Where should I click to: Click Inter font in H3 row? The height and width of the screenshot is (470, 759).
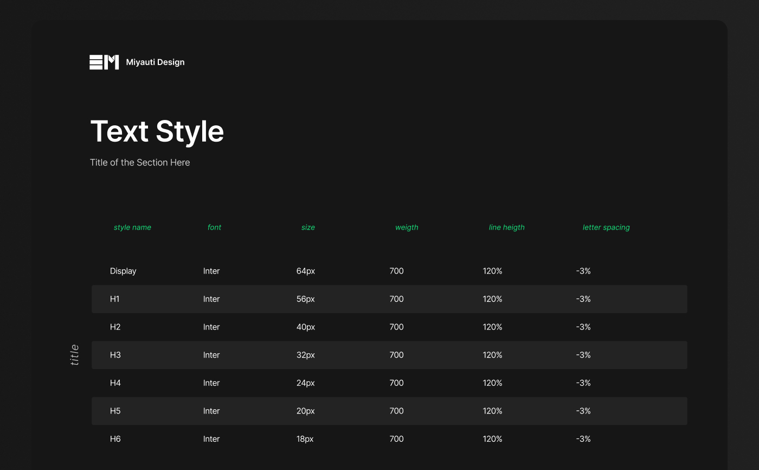(x=211, y=355)
